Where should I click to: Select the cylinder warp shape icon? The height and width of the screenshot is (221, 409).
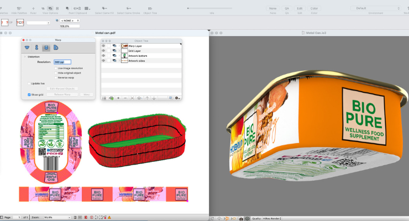pyautogui.click(x=46, y=48)
